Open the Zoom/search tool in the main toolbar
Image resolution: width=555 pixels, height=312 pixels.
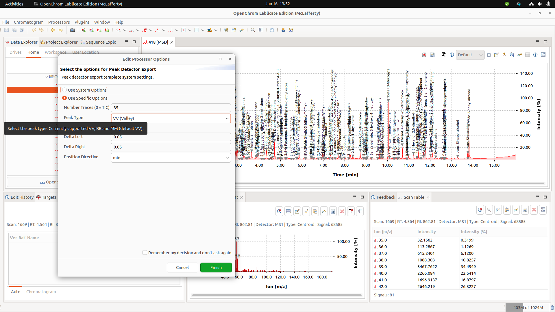pyautogui.click(x=253, y=30)
